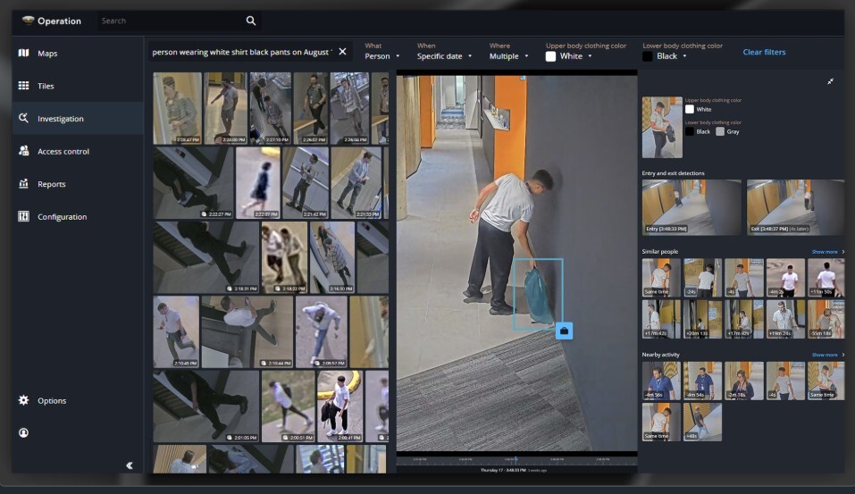Minimize the detail panel using the collapse icon
This screenshot has height=494, width=855.
(830, 81)
